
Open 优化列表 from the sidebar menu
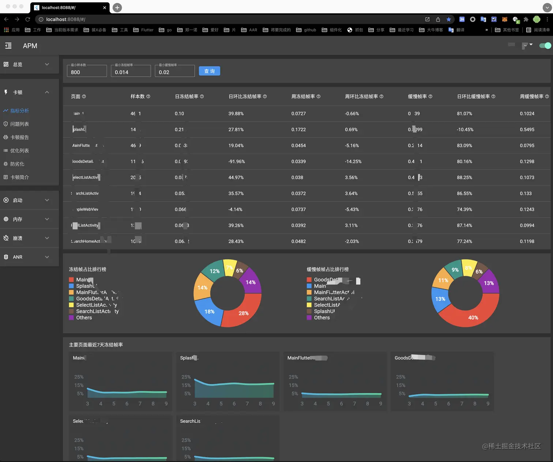[20, 150]
